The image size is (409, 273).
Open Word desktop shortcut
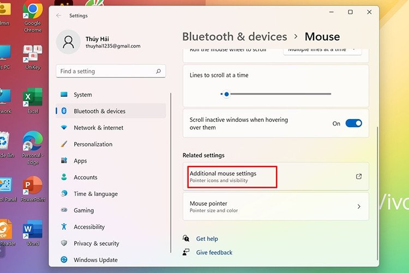[33, 233]
